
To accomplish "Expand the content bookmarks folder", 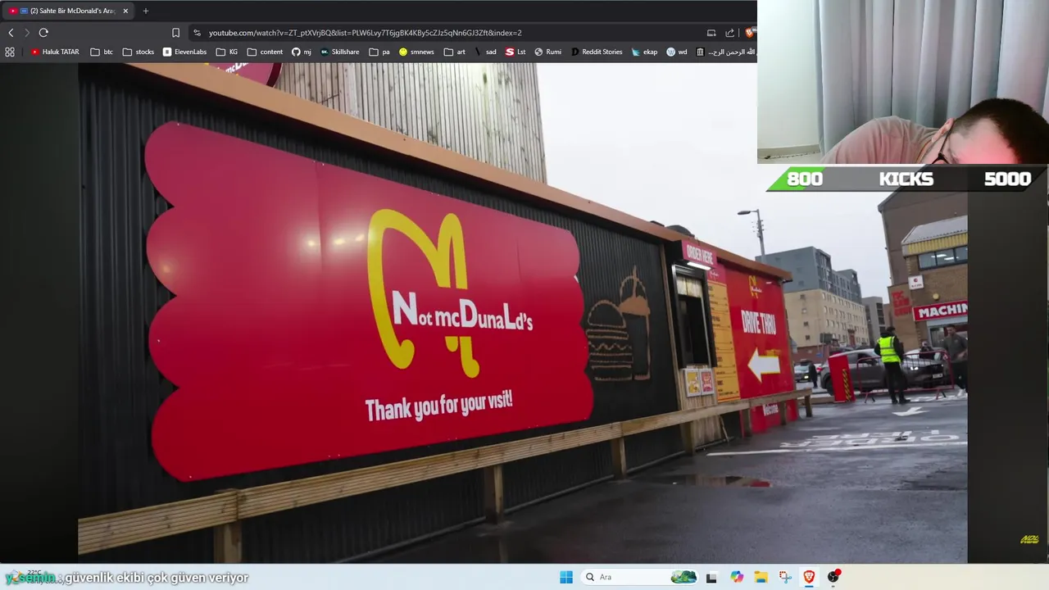I will (x=266, y=52).
